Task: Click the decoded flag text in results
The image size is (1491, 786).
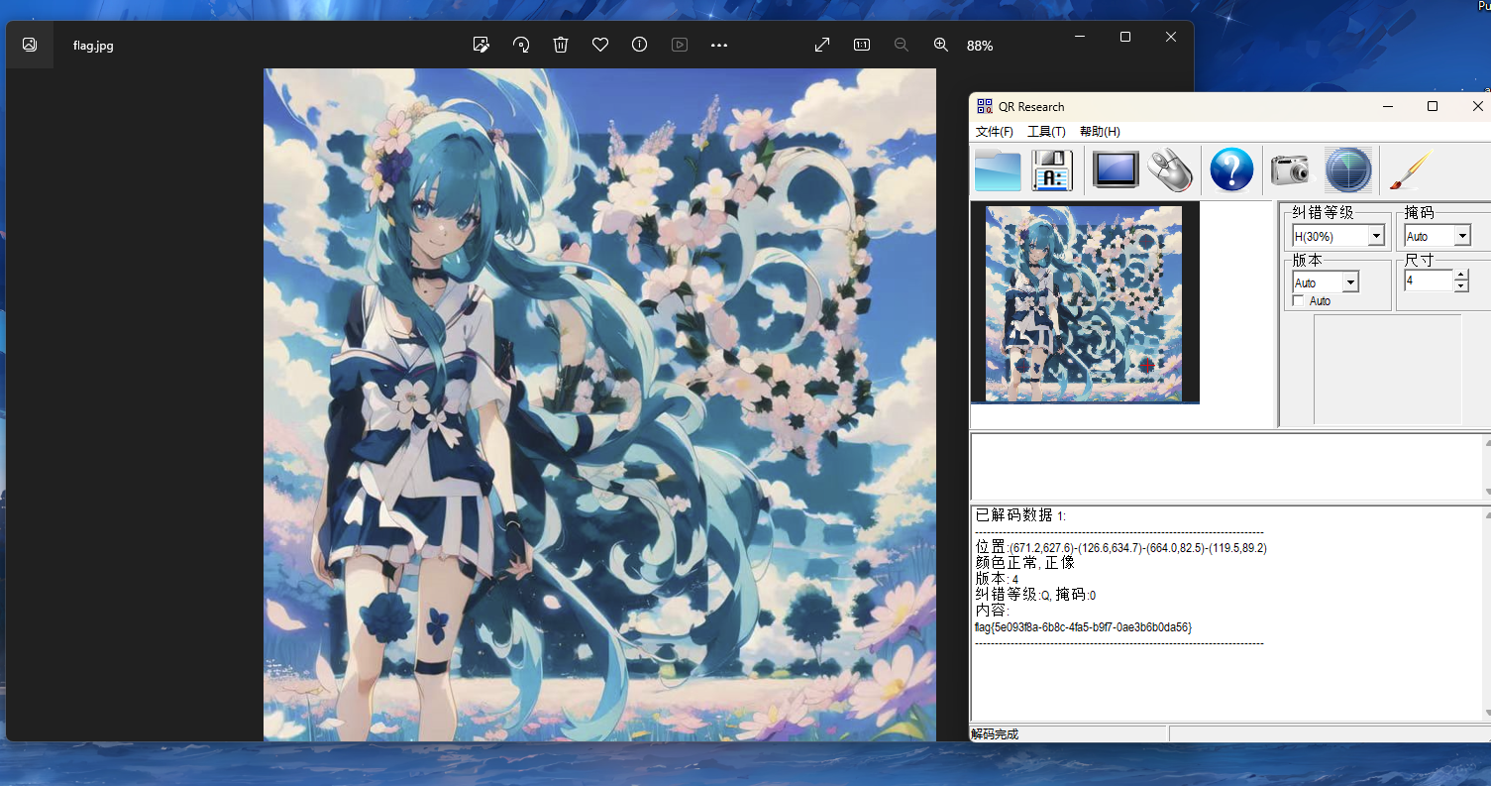Action: pos(1083,627)
